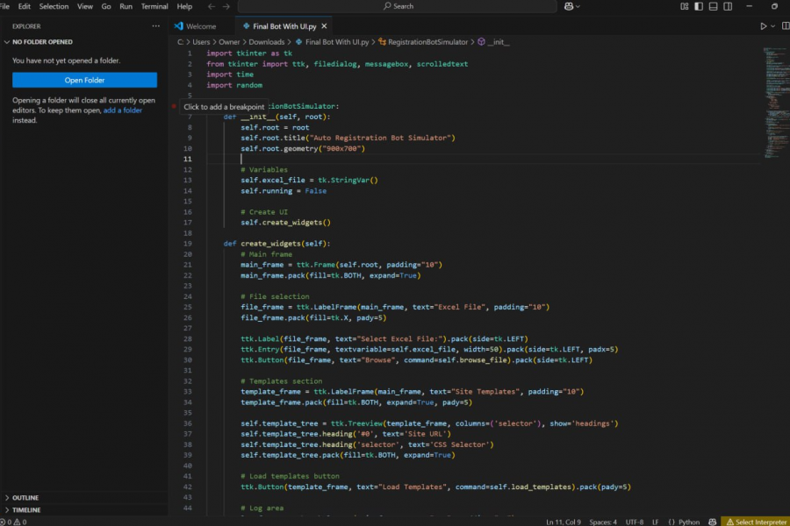Toggle the secondary side bar visibility

pos(729,6)
